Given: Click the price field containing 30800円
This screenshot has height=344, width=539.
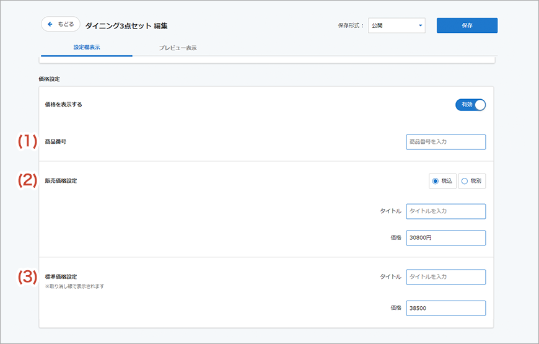Looking at the screenshot, I should 445,238.
